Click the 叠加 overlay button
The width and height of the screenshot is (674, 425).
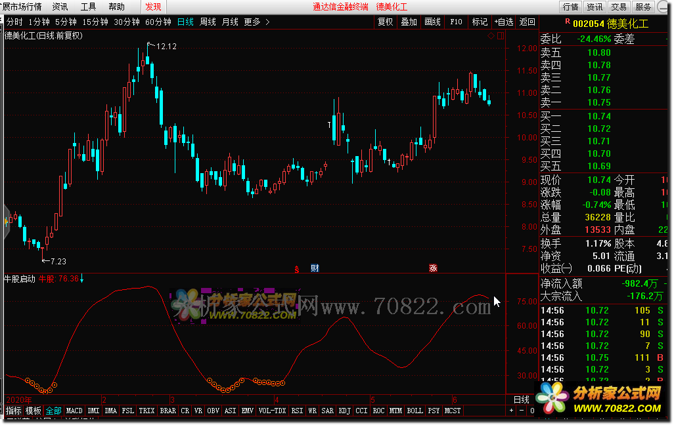409,22
